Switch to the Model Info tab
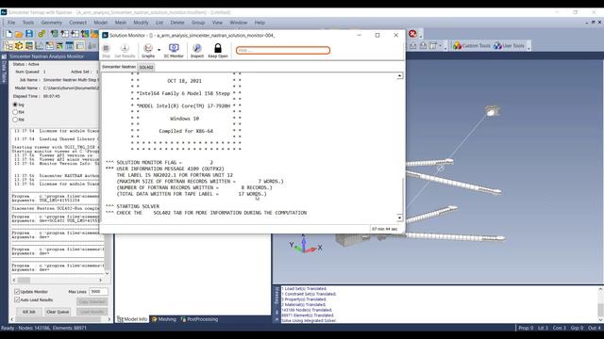This screenshot has width=604, height=339. tap(132, 319)
